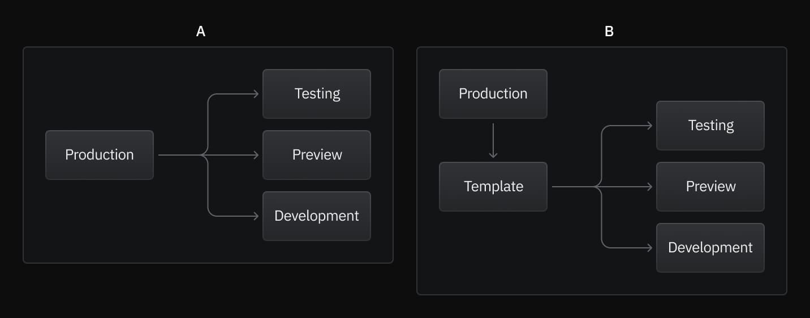
Task: Select the Preview box in diagram B
Action: (710, 187)
